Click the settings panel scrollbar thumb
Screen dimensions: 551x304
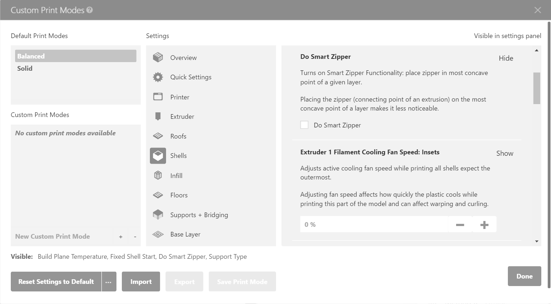[x=537, y=88]
